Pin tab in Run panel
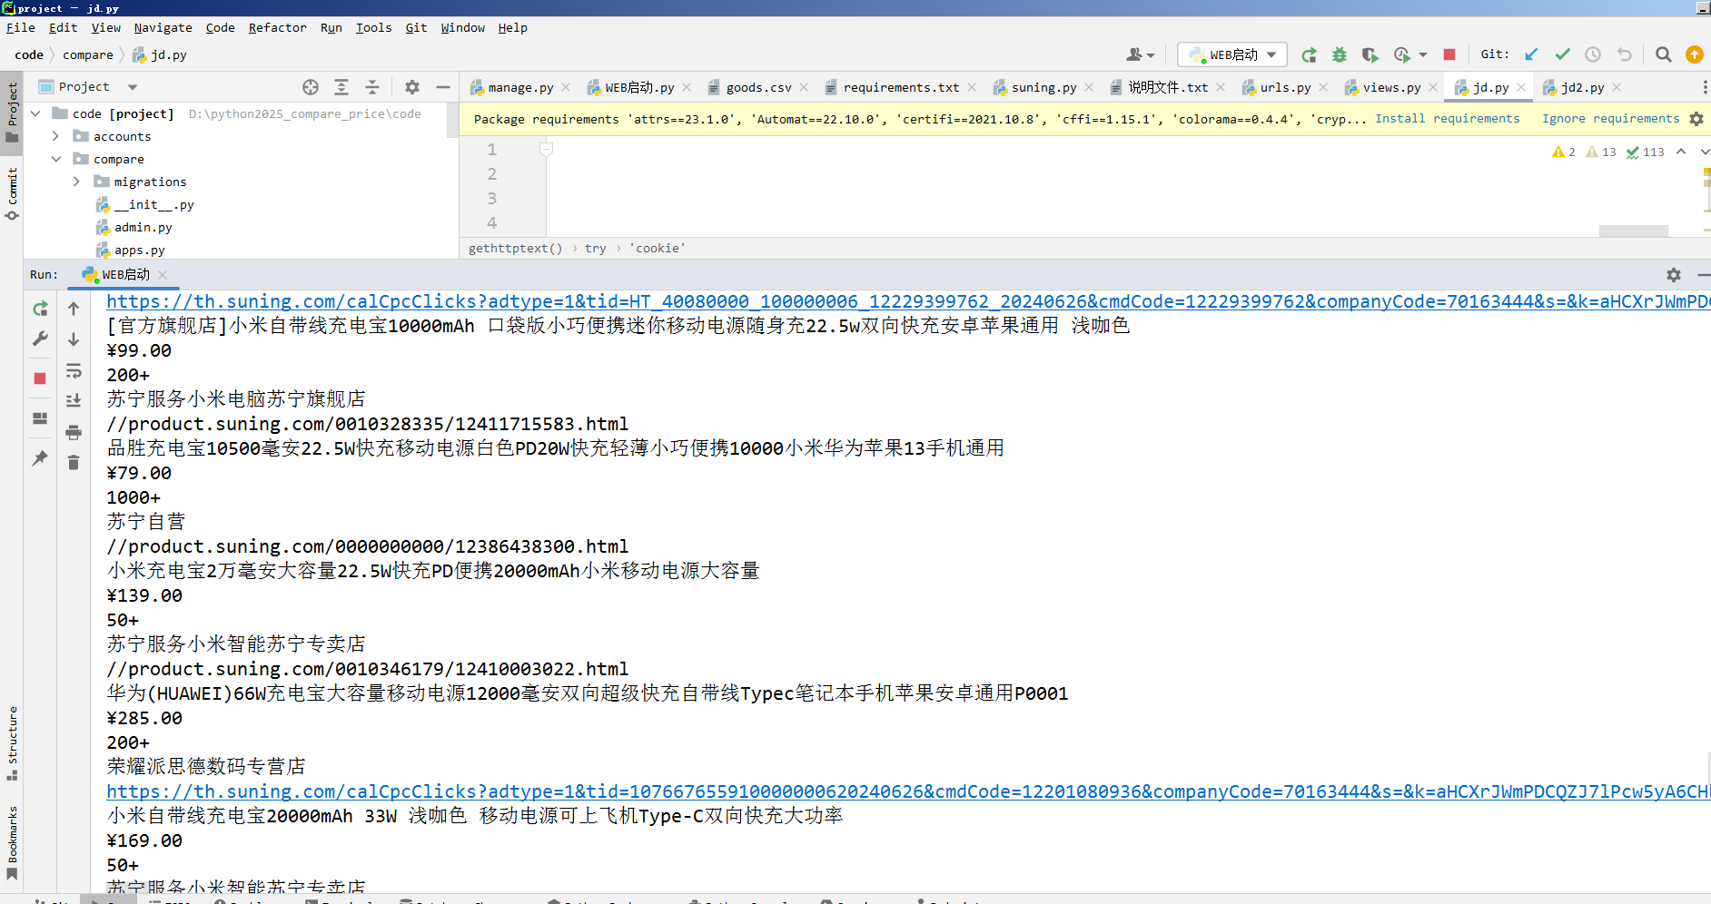 [x=40, y=458]
